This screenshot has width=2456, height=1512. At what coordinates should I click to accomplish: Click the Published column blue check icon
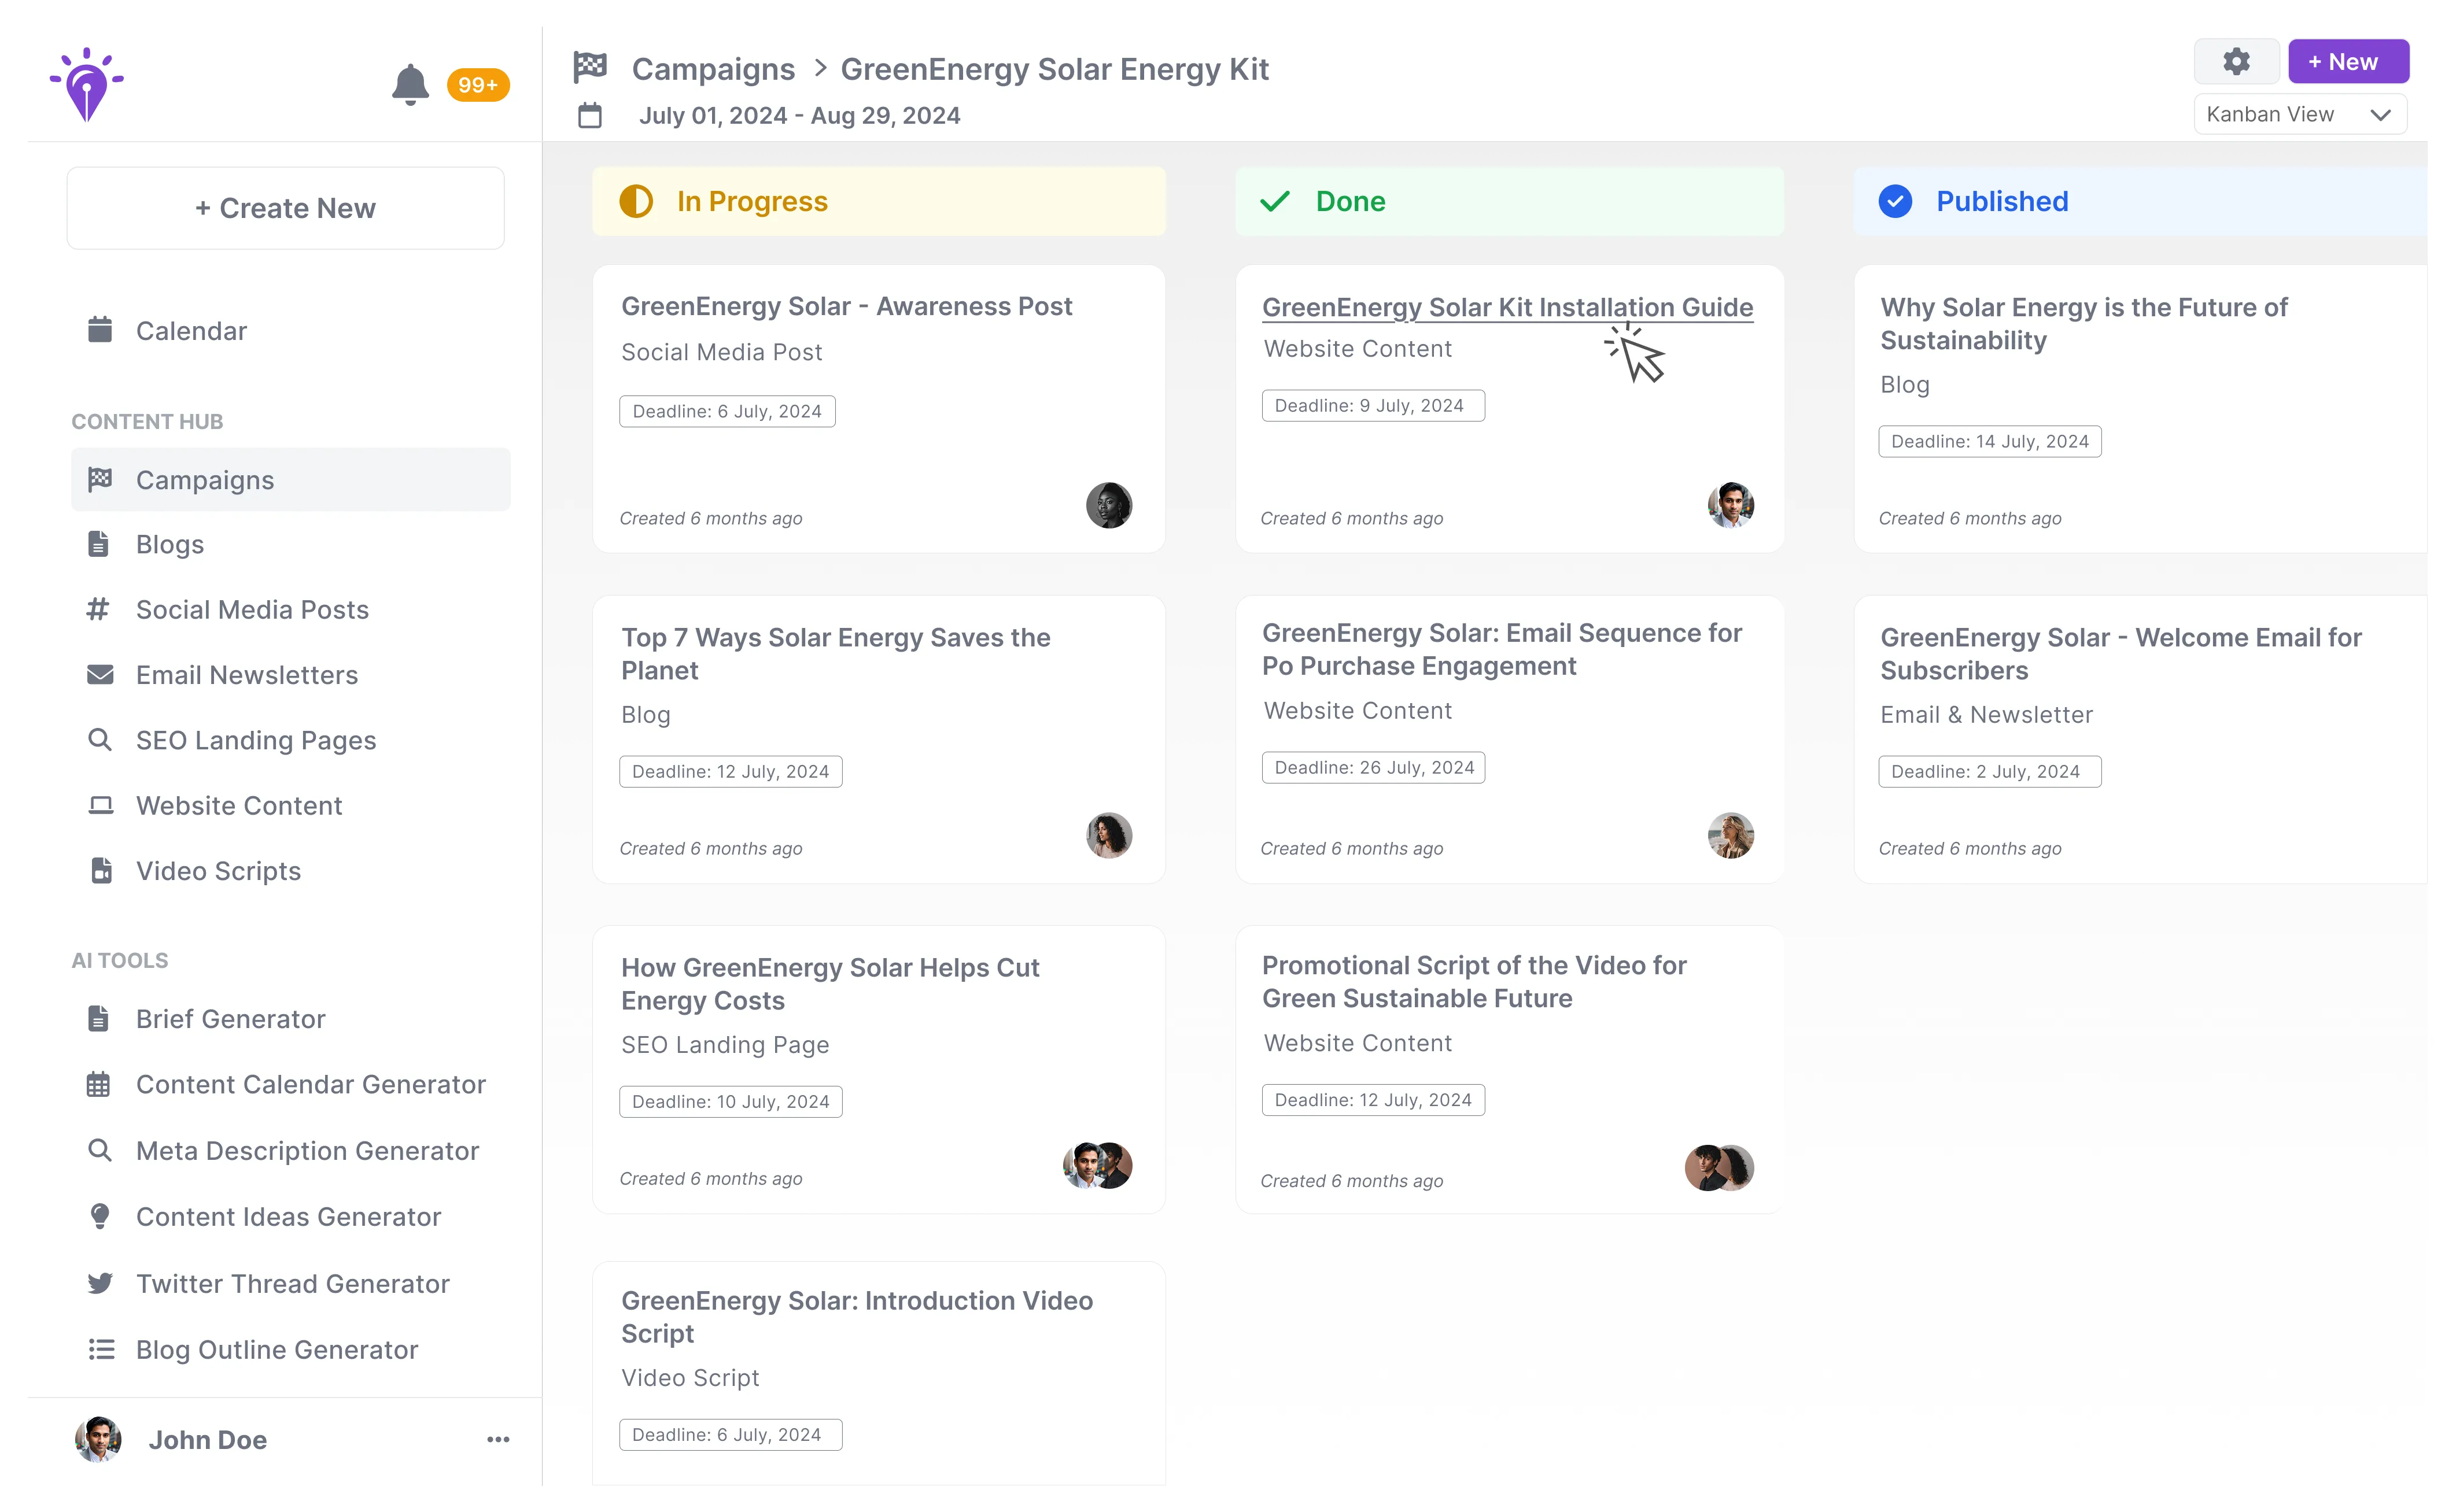(1895, 201)
